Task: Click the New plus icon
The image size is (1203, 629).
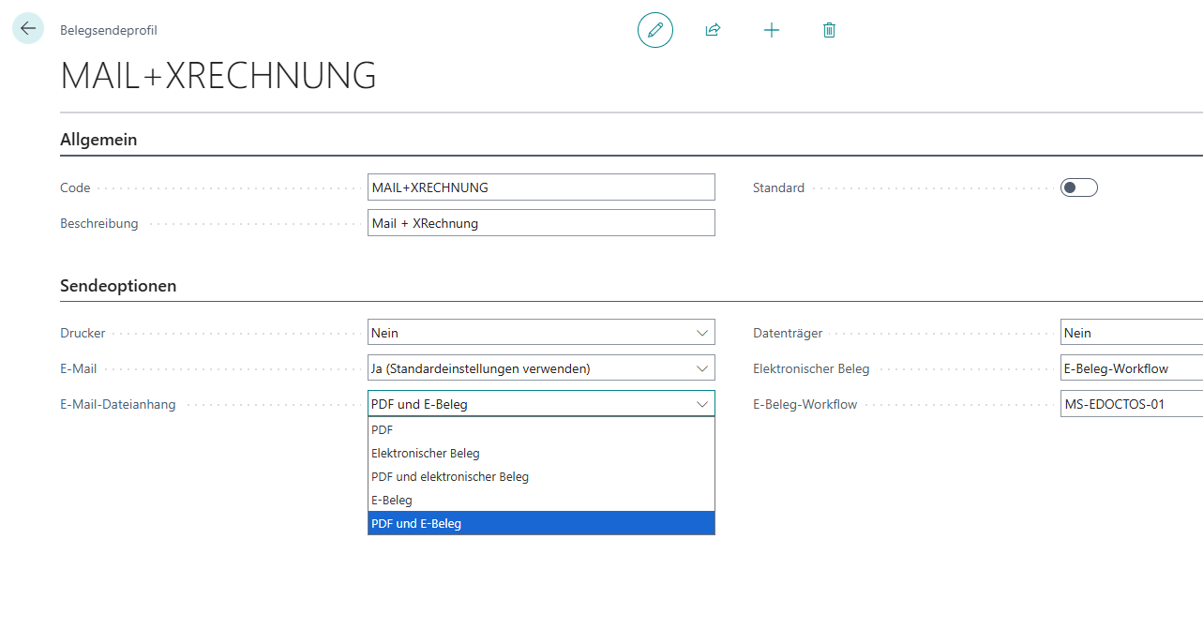Action: pyautogui.click(x=771, y=29)
